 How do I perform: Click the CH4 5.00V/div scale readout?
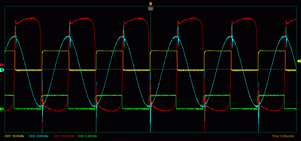point(87,136)
